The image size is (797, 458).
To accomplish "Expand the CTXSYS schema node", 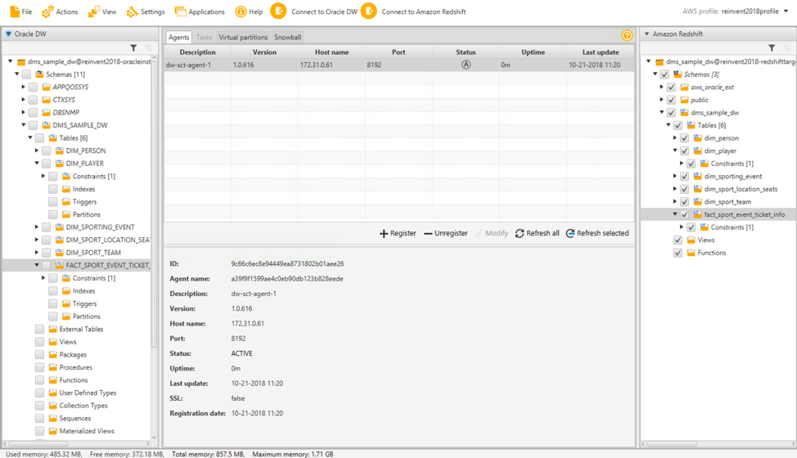I will (x=24, y=100).
